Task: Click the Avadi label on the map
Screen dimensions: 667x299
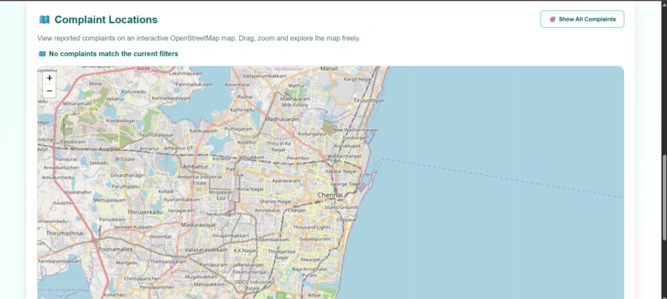Action: pyautogui.click(x=108, y=149)
